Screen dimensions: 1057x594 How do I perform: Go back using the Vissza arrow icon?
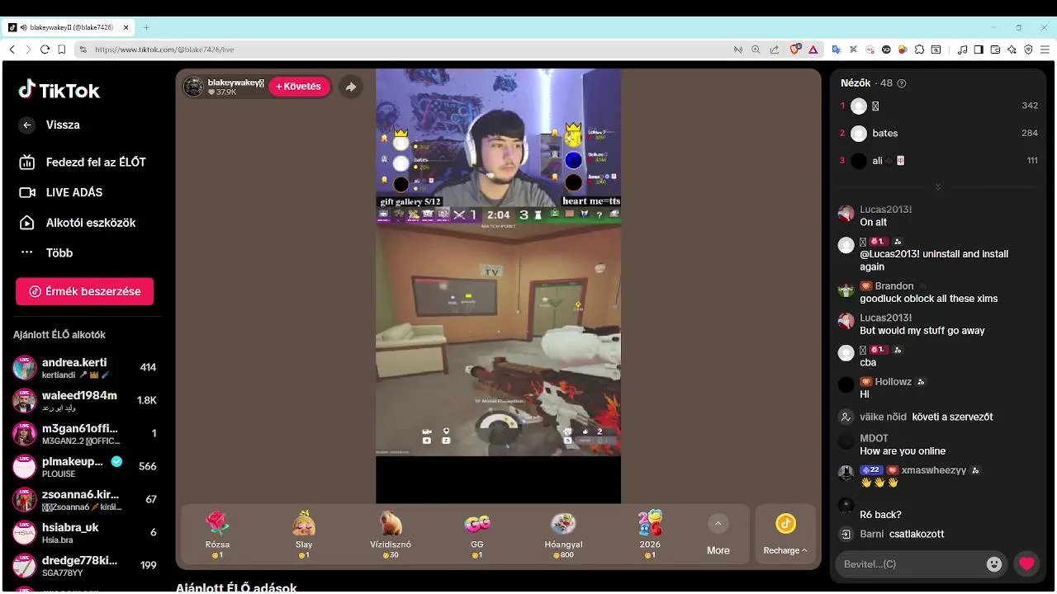coord(27,125)
